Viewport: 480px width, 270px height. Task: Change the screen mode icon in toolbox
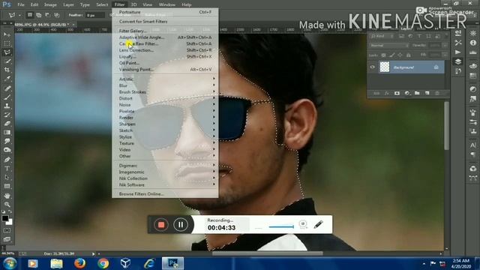[7, 239]
